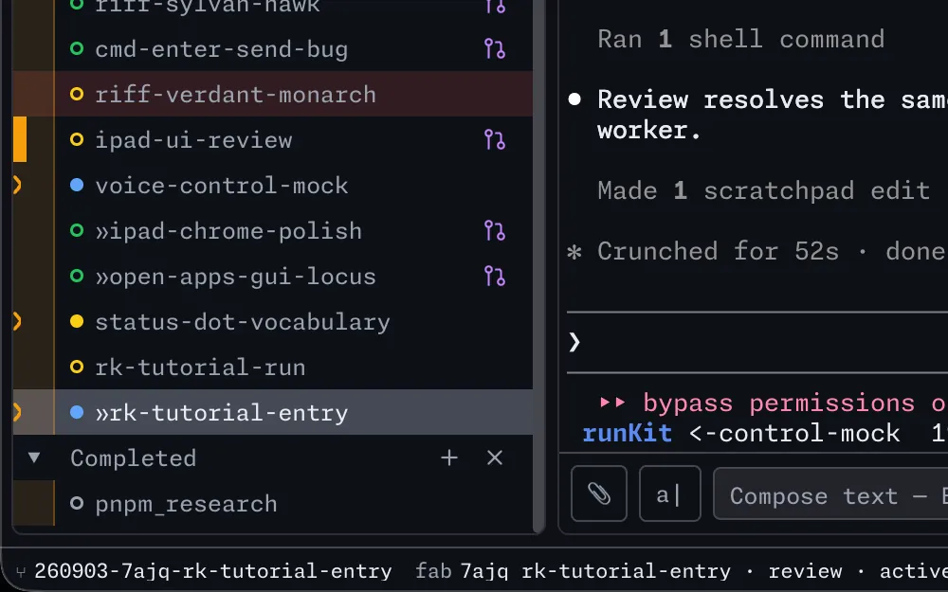Open pull request icon for ipad-chrome-polish
Viewport: 948px width, 592px height.
[495, 231]
